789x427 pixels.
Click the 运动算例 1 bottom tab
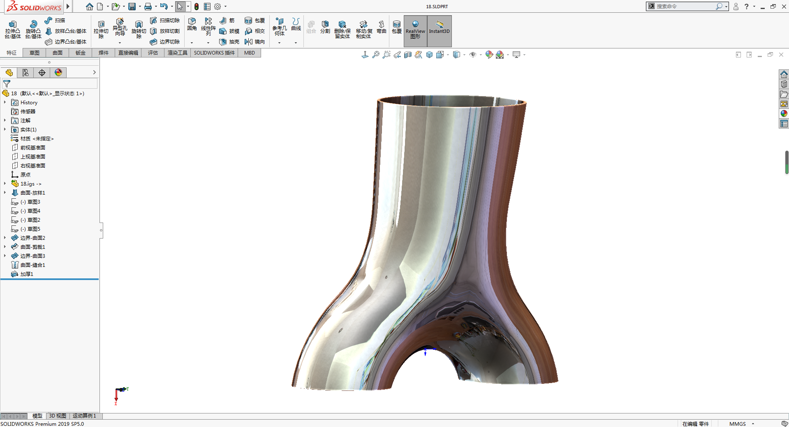tap(84, 416)
